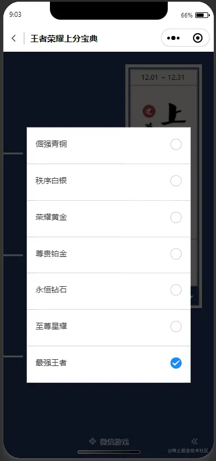
Task: Tap the 王者荣耀上分宝典 page title
Action: coord(64,39)
